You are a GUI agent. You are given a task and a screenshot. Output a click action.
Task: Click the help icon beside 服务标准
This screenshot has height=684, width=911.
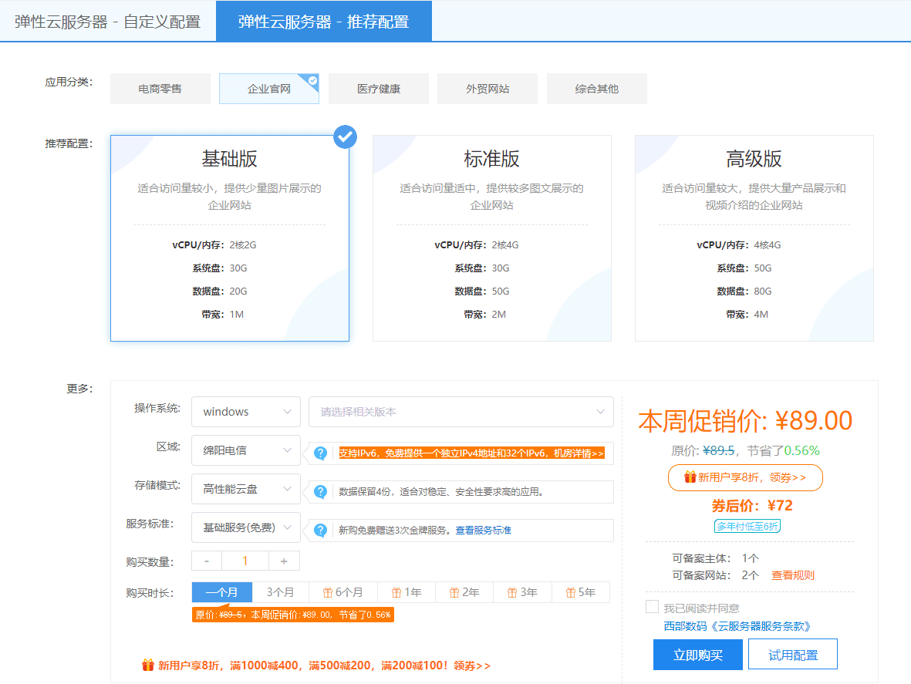pos(320,530)
